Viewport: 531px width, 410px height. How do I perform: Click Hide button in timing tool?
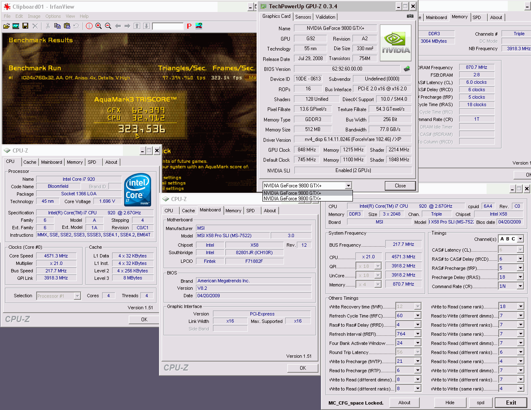coord(450,403)
